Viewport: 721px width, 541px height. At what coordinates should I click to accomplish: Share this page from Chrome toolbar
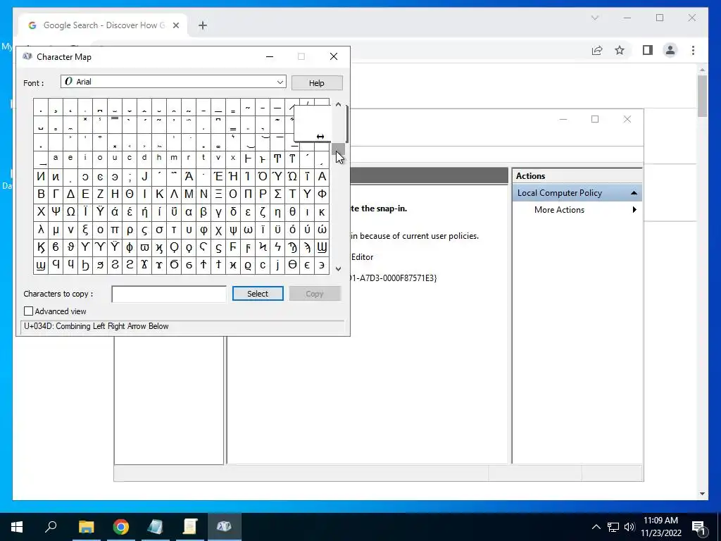click(597, 50)
